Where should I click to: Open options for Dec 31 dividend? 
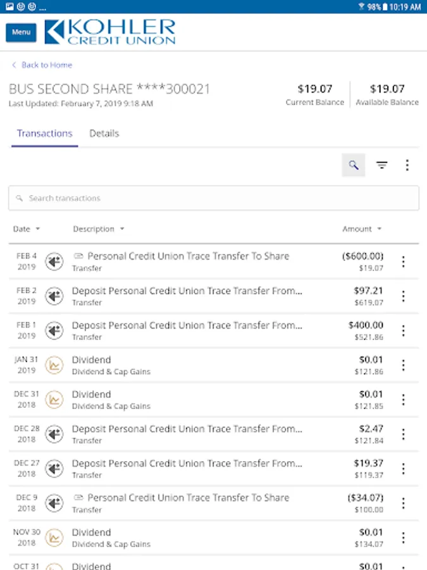(403, 400)
